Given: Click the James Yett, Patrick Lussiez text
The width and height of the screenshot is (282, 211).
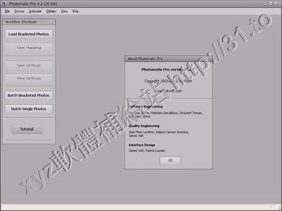Looking at the screenshot, I should point(147,151).
